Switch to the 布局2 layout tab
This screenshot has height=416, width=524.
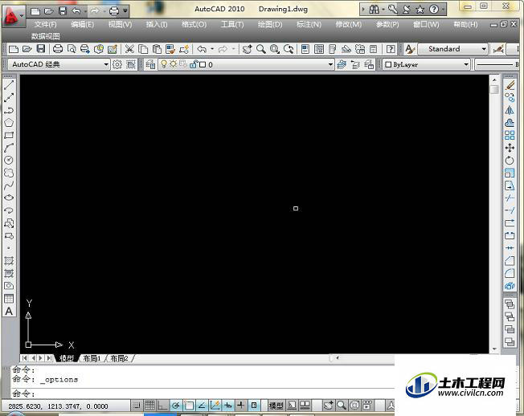pyautogui.click(x=119, y=358)
